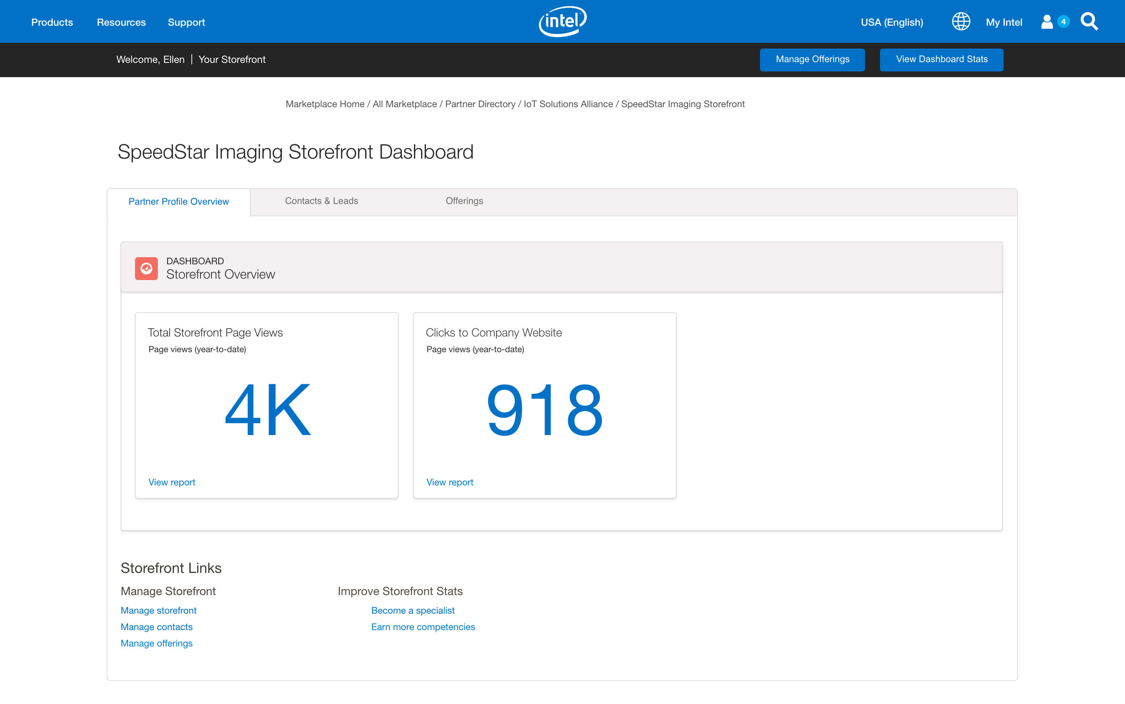View report for Total Storefront Page Views
Screen dimensions: 1125x704
(172, 482)
